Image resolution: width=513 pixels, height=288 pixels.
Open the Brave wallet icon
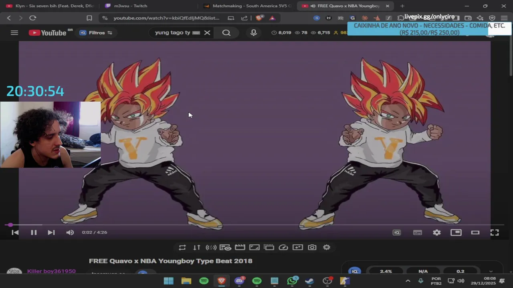[468, 18]
